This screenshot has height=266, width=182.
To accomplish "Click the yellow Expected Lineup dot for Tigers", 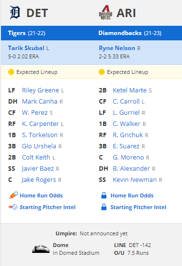I will click(x=11, y=72).
